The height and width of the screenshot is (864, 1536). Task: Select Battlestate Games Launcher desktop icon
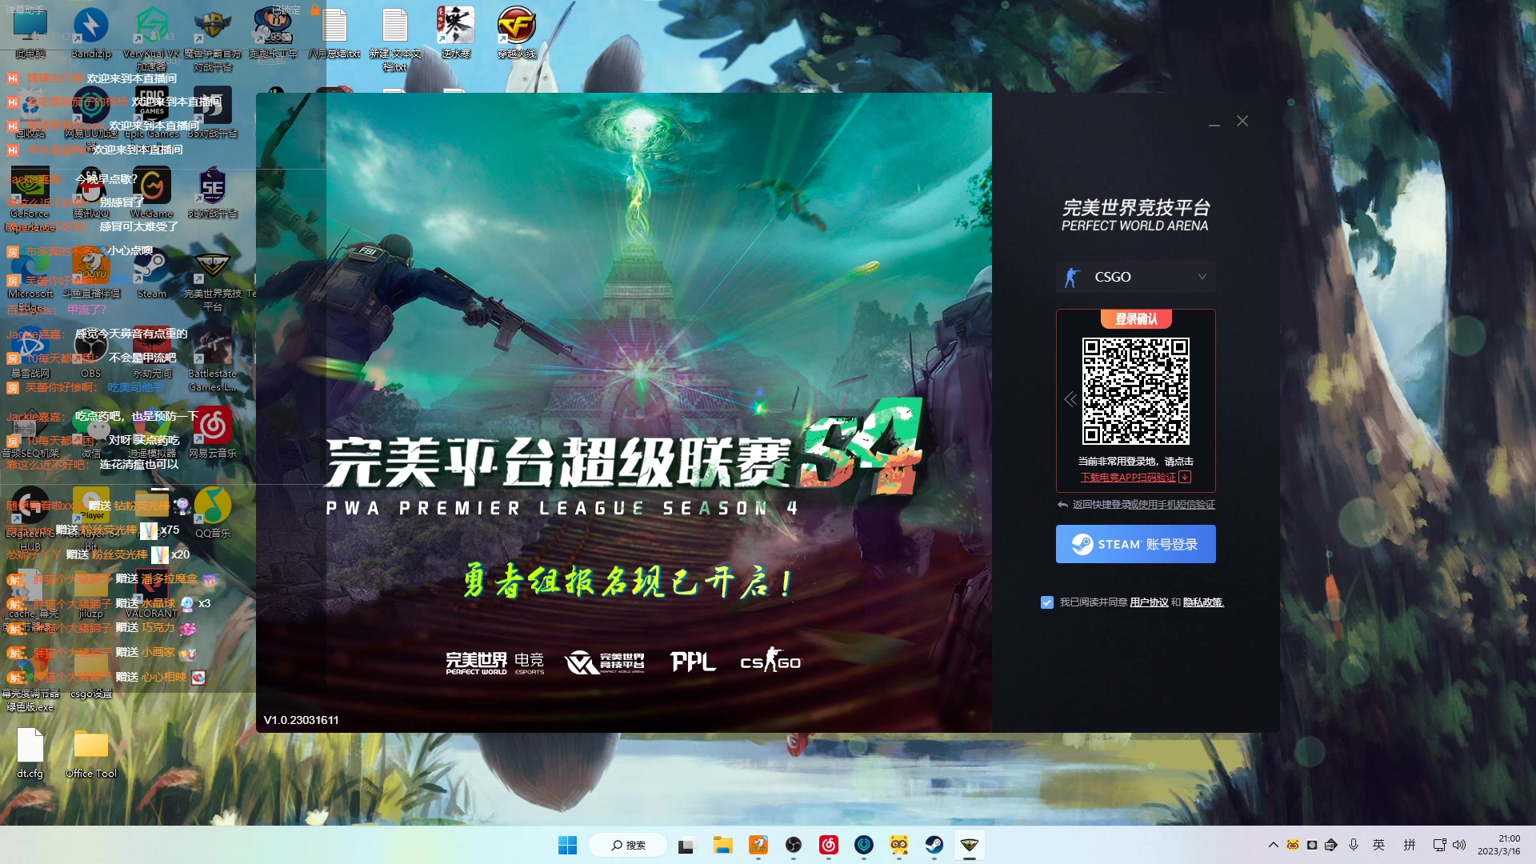click(213, 359)
